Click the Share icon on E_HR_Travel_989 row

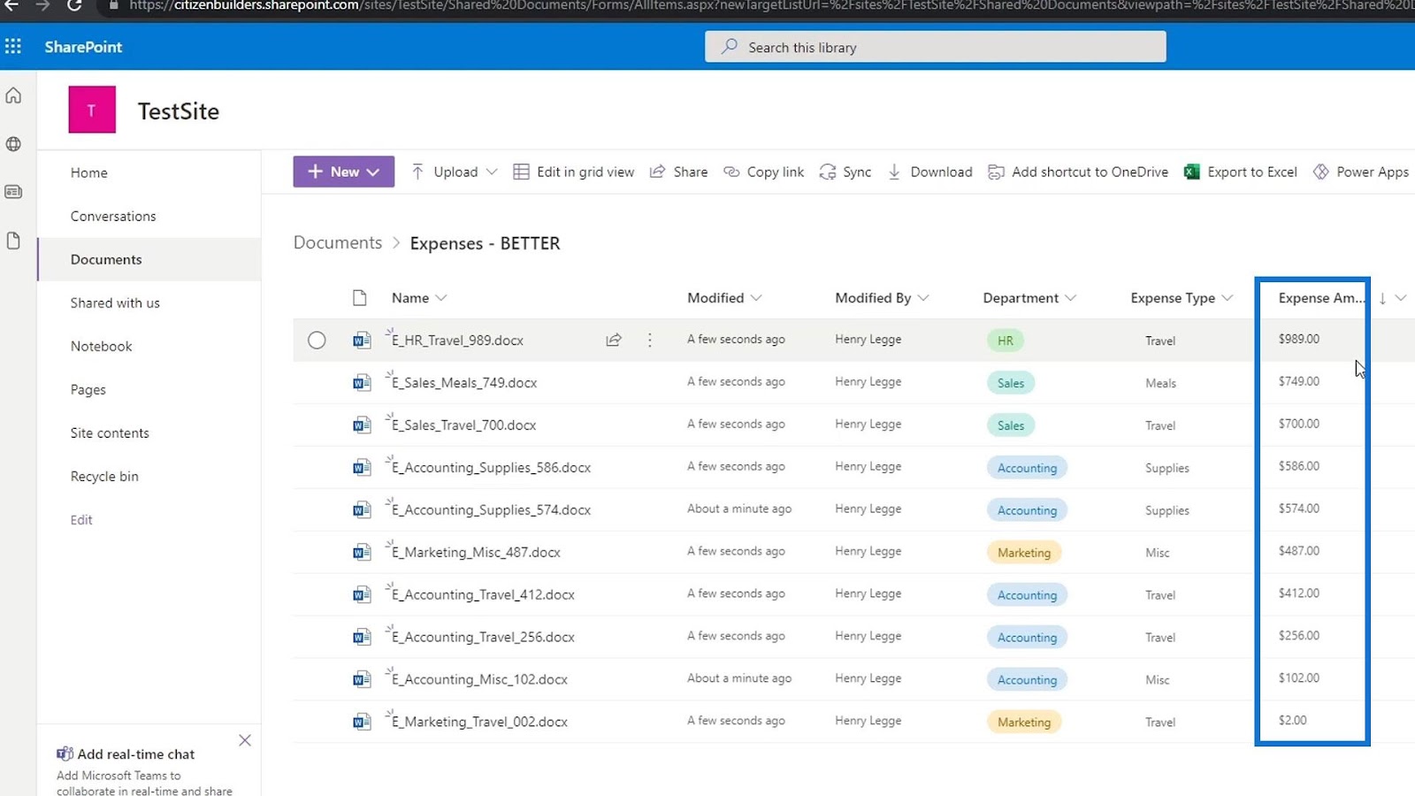click(613, 340)
